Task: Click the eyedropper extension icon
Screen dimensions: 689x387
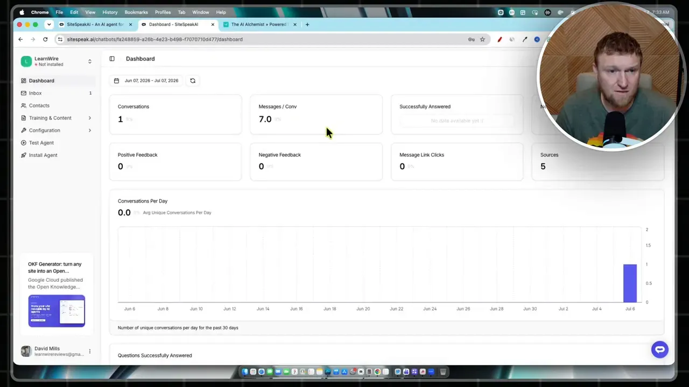Action: coord(525,39)
